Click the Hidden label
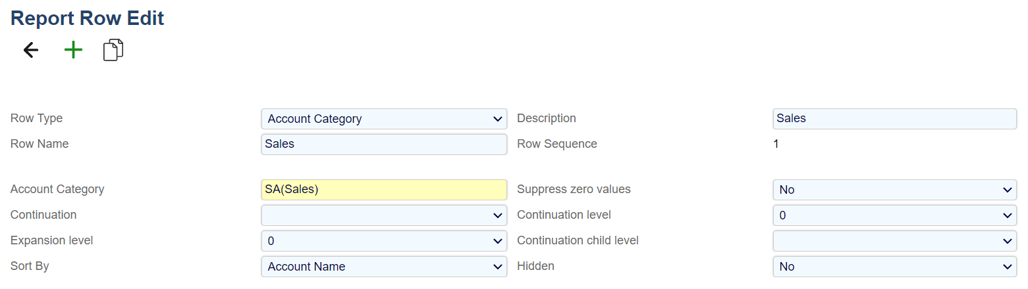 click(x=535, y=266)
